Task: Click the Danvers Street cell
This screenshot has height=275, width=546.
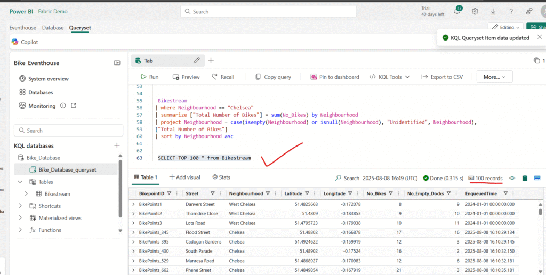Action: 200,204
